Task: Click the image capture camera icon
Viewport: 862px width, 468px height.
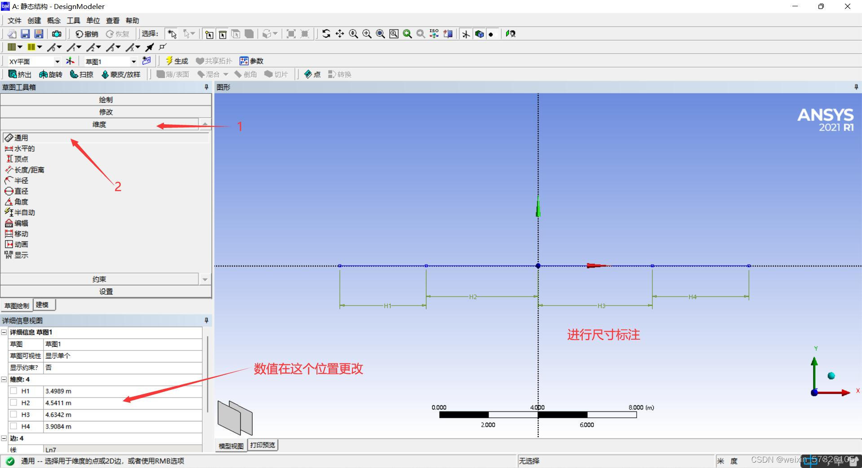Action: coord(57,34)
